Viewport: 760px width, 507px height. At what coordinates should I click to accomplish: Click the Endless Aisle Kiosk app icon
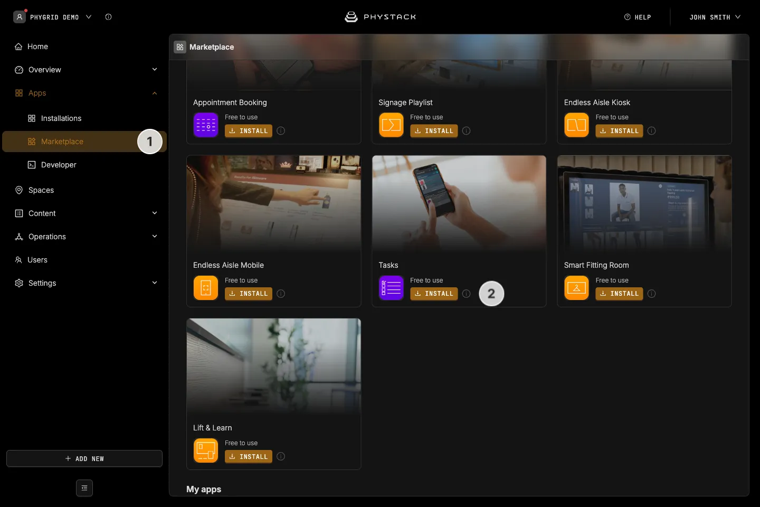tap(576, 125)
